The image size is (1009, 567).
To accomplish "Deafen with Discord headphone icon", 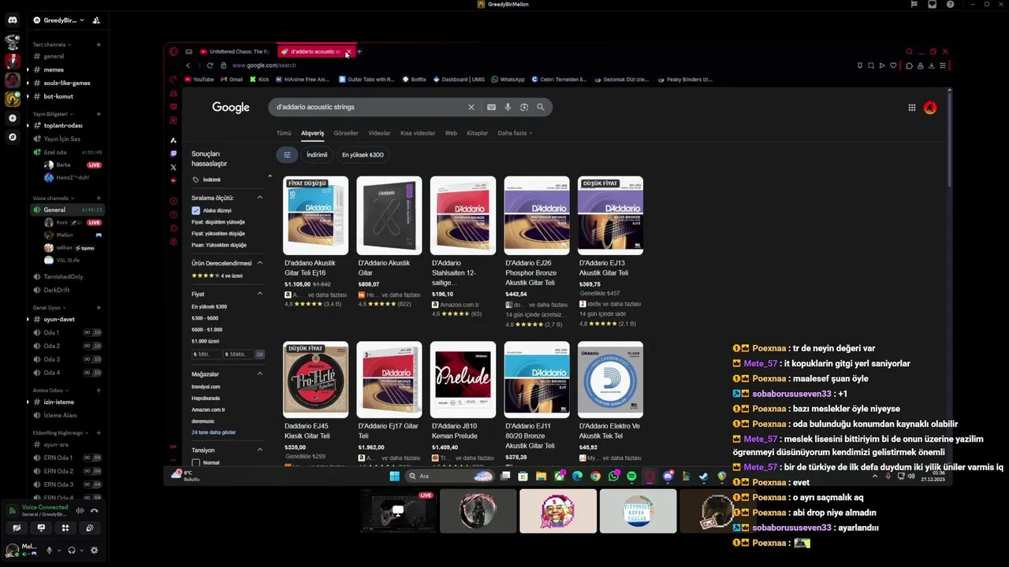I will (x=72, y=550).
